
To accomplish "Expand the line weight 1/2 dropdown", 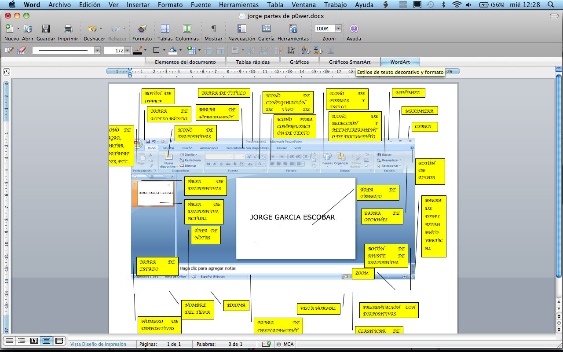I will coord(125,50).
